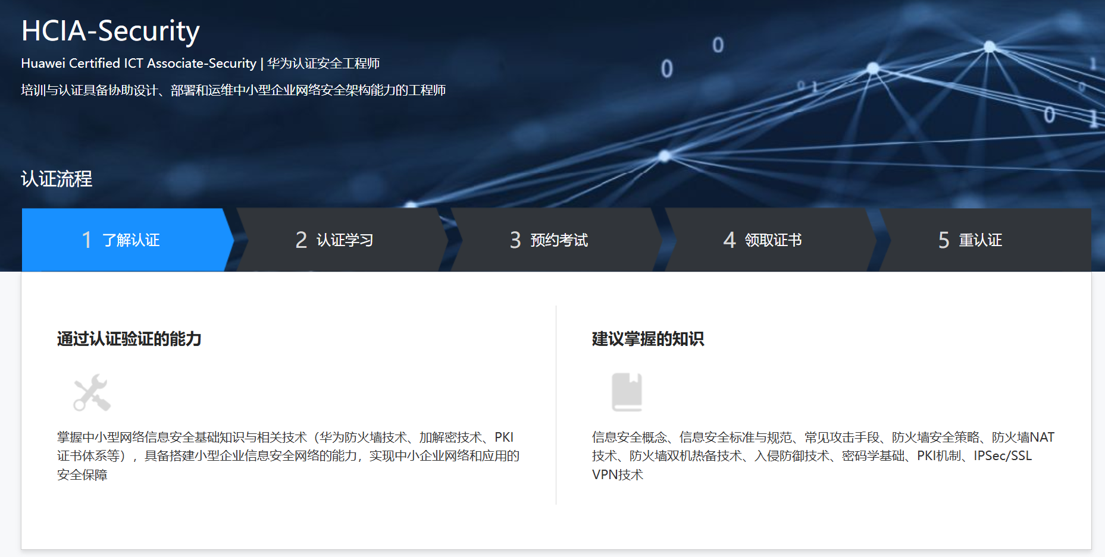This screenshot has height=557, width=1105.
Task: Open the 重认证 step tab
Action: 985,240
